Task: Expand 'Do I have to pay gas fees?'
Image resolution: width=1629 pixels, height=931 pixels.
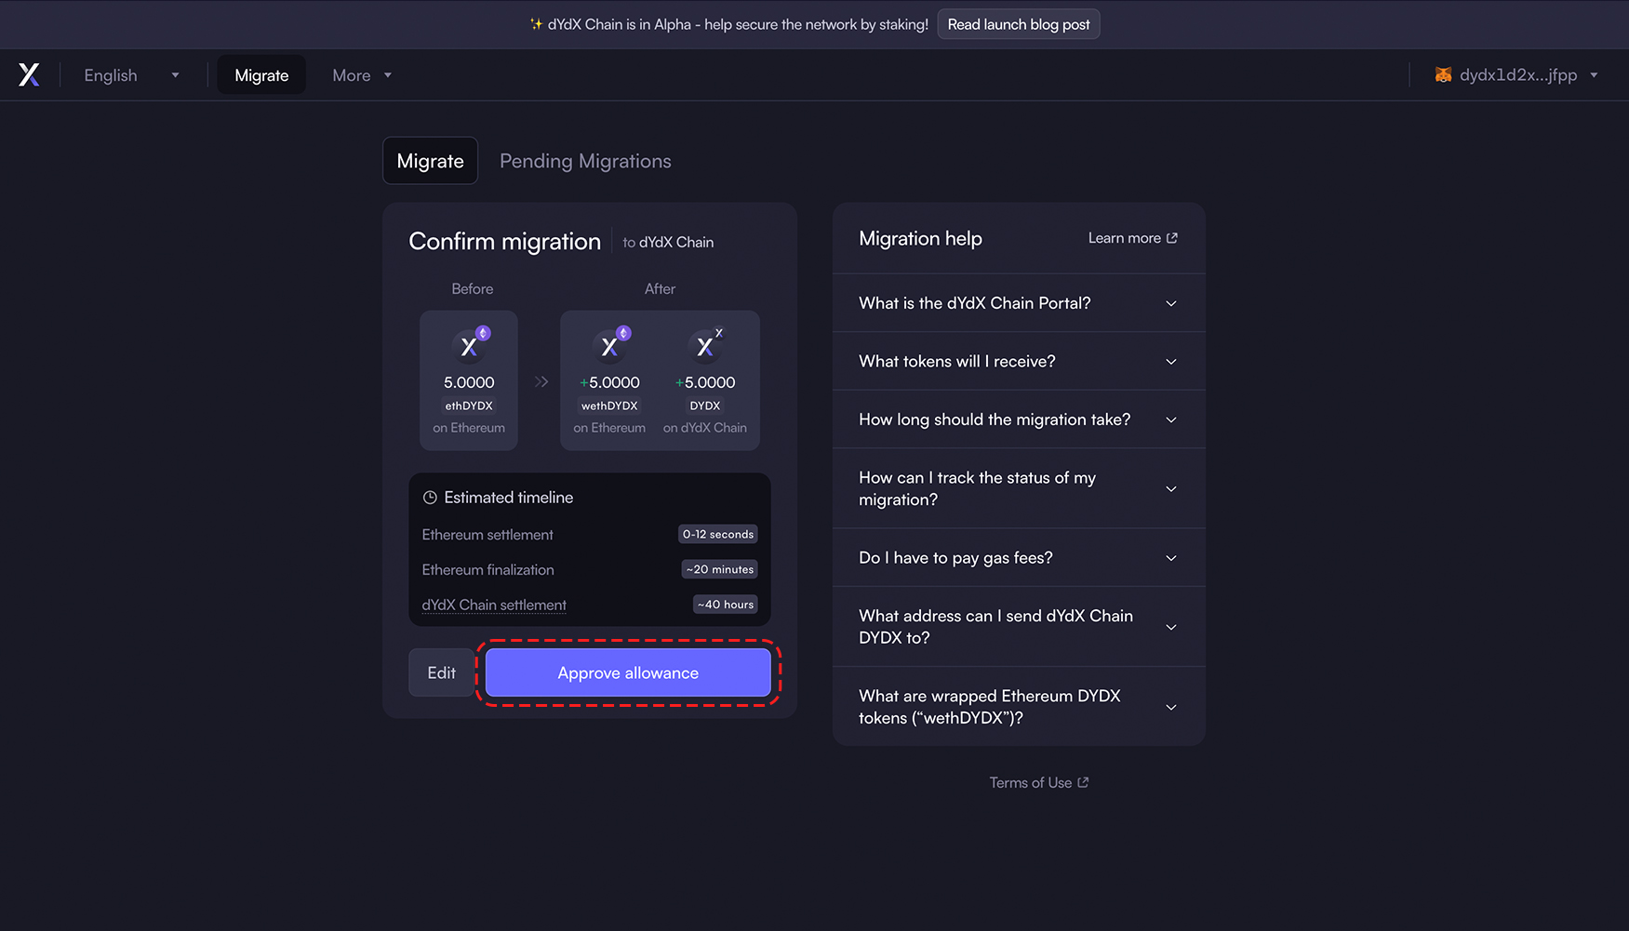Action: pyautogui.click(x=1019, y=558)
